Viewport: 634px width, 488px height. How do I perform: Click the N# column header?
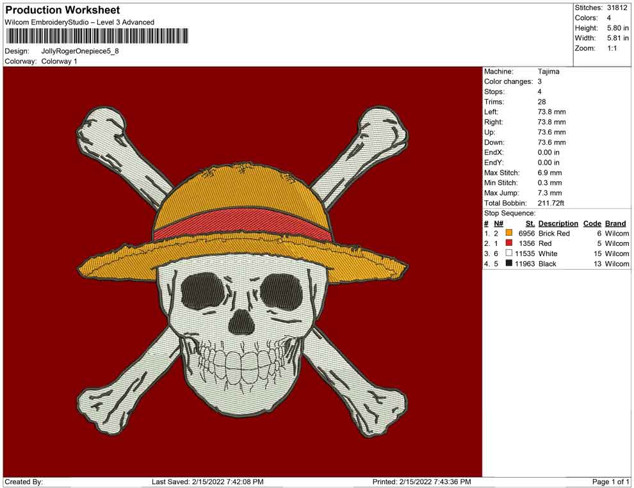(x=498, y=224)
